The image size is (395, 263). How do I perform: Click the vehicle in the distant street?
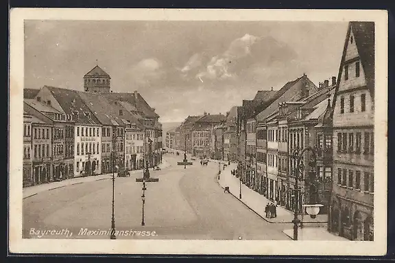coord(204,162)
